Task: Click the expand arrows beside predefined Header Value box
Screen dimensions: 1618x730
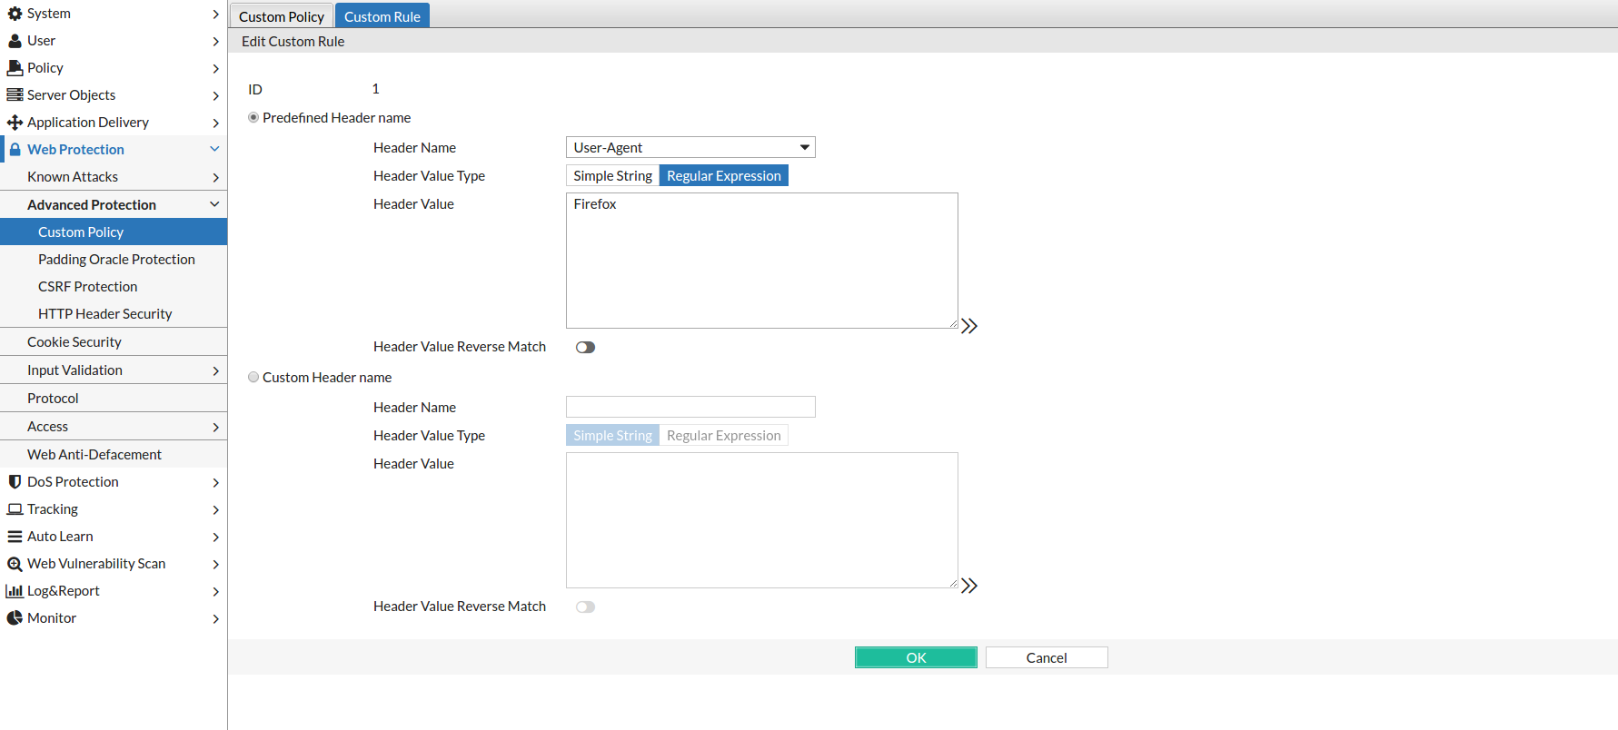Action: tap(969, 326)
